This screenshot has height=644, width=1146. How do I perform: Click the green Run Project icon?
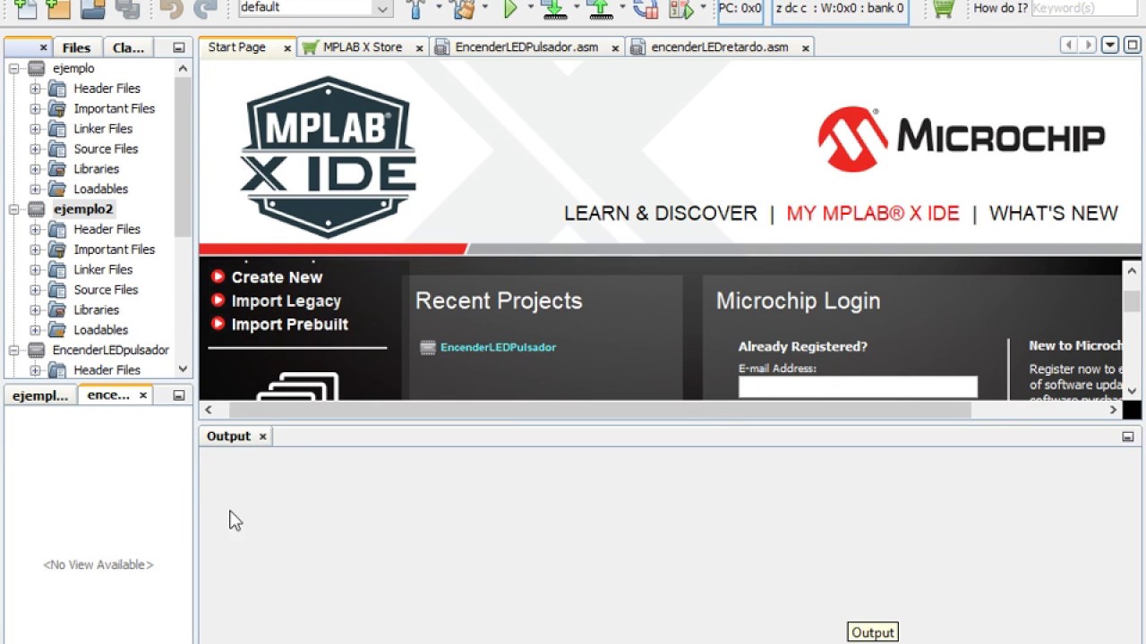(x=510, y=9)
